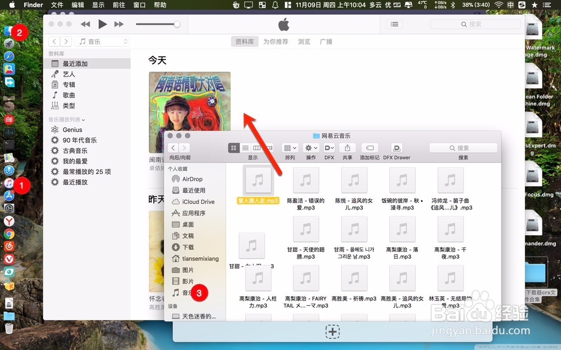Select 图片 (Pictures) in the Finder sidebar
This screenshot has height=350, width=561.
click(x=187, y=270)
